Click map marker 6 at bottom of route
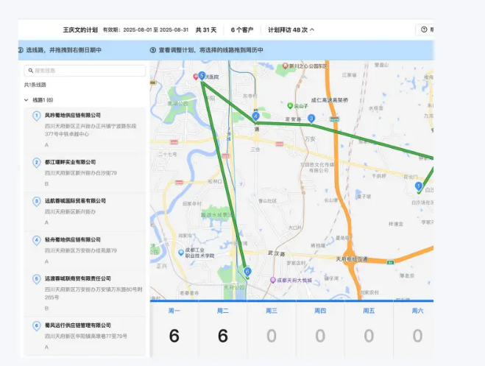The height and width of the screenshot is (366, 485). tap(247, 272)
